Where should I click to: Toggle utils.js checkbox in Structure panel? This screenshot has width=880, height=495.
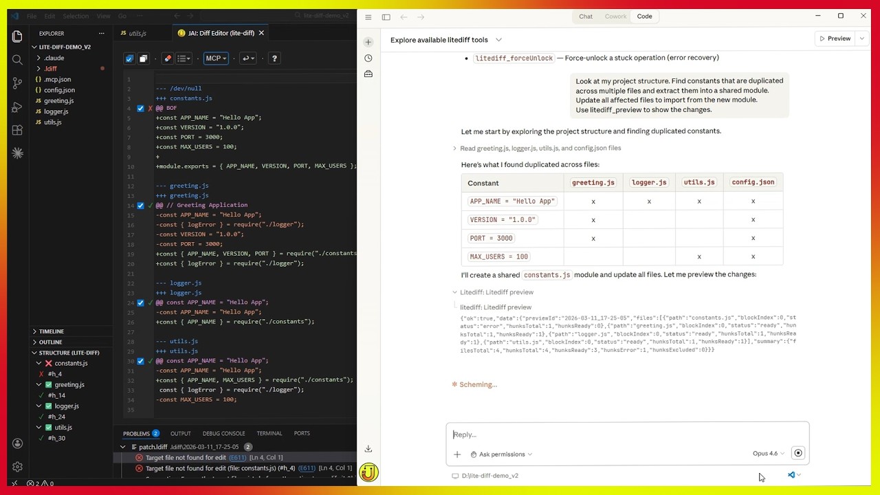(x=49, y=428)
